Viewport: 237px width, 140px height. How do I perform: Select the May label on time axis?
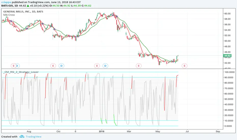(158, 131)
